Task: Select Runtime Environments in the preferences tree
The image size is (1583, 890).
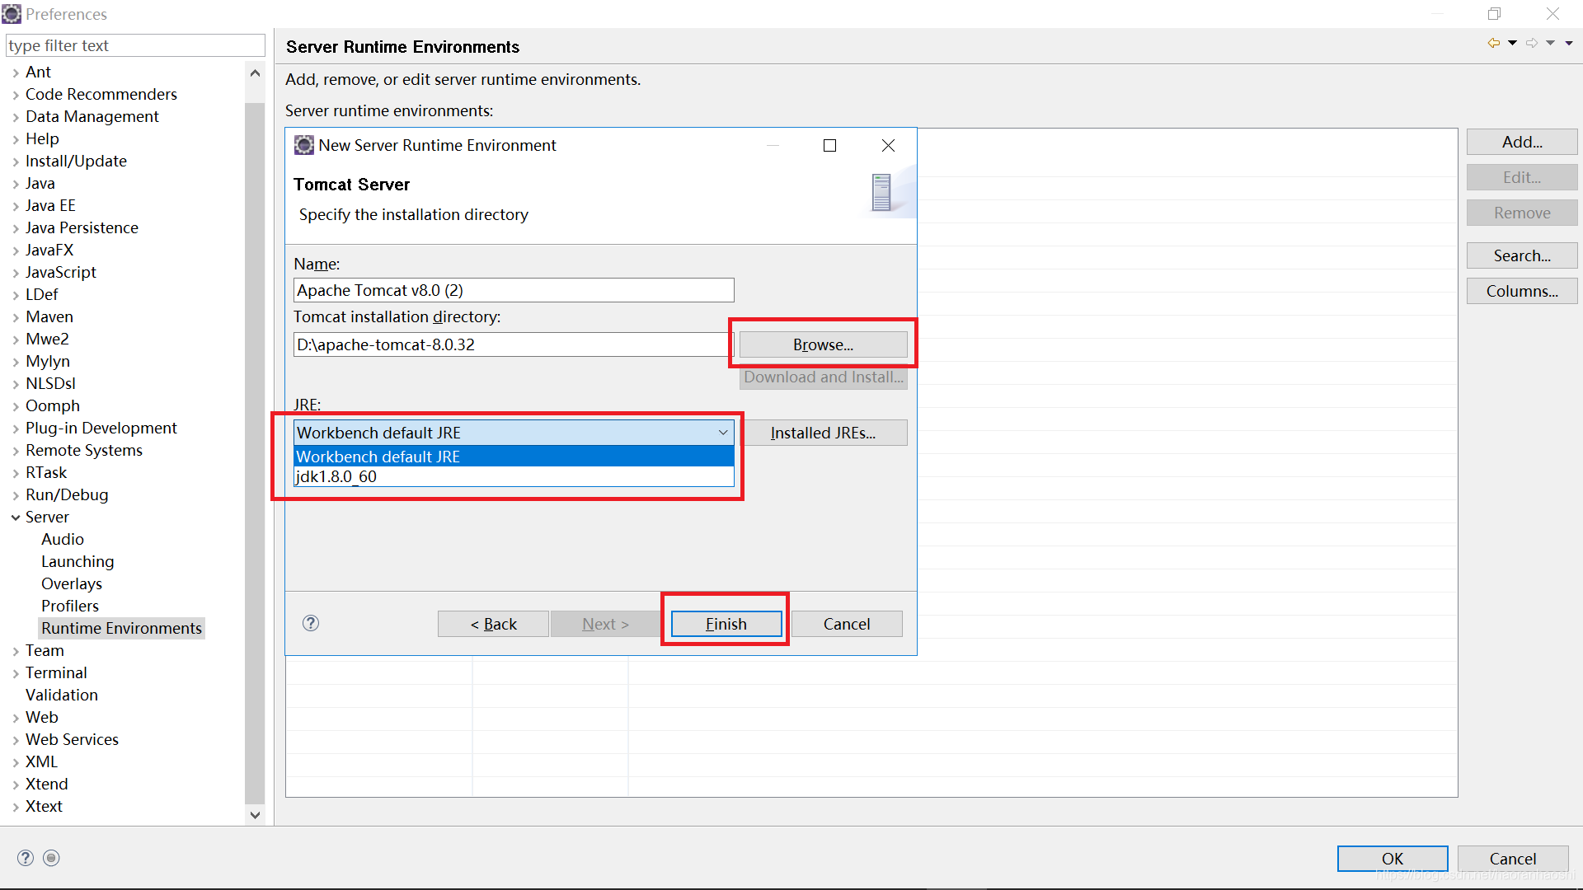Action: pyautogui.click(x=121, y=628)
